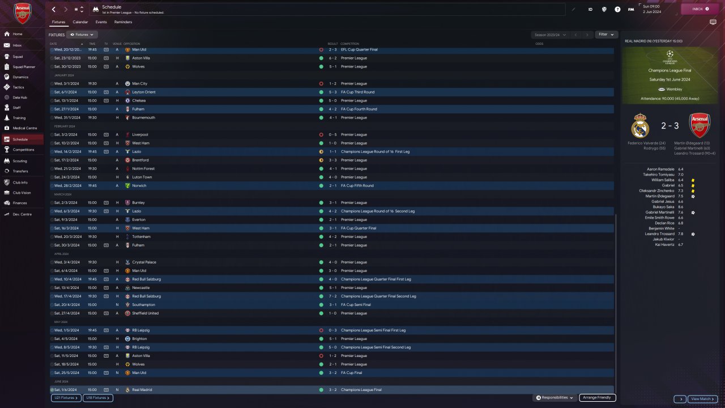Click the monitor display icon
The width and height of the screenshot is (725, 408).
(713, 22)
